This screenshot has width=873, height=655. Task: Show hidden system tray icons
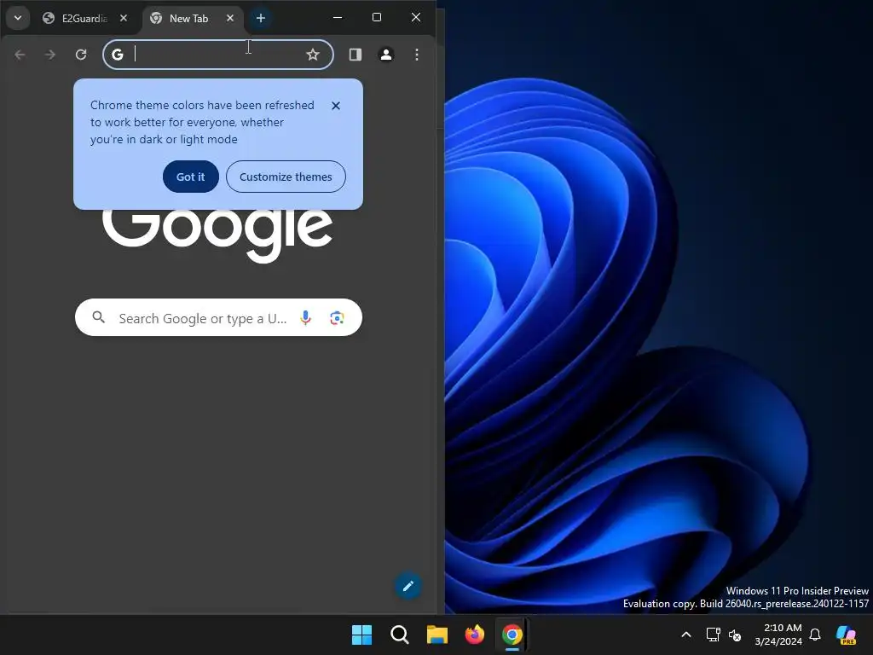686,635
